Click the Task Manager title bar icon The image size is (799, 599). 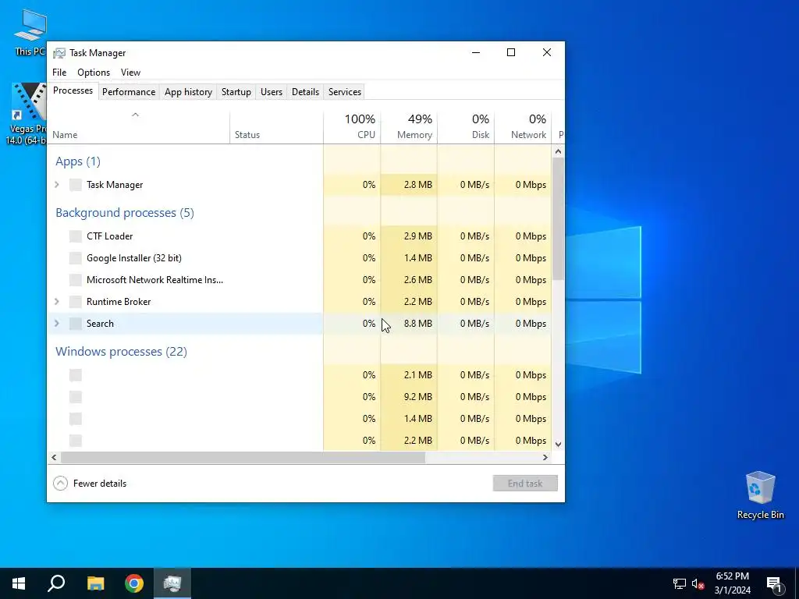tap(59, 53)
